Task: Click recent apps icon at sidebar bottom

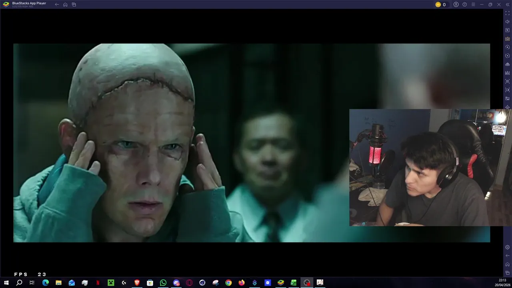Action: pos(508,273)
